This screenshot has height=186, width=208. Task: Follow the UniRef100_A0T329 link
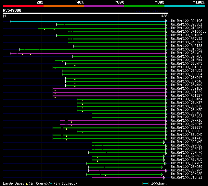pos(187,92)
